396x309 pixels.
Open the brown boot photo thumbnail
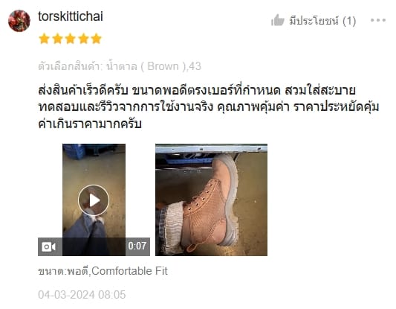(211, 200)
